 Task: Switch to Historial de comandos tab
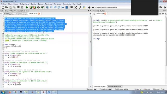click(115, 86)
